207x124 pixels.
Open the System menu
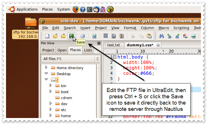[x=64, y=9]
